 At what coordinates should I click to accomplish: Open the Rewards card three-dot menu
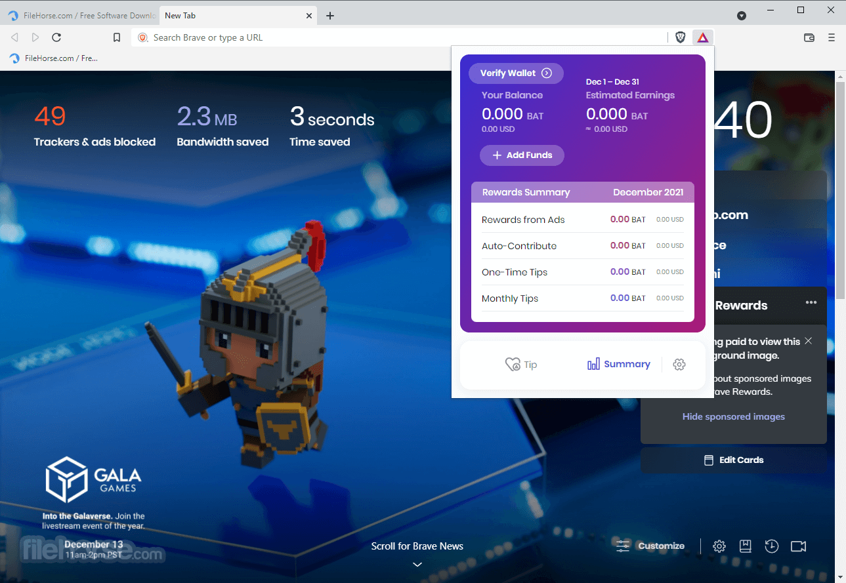point(811,302)
